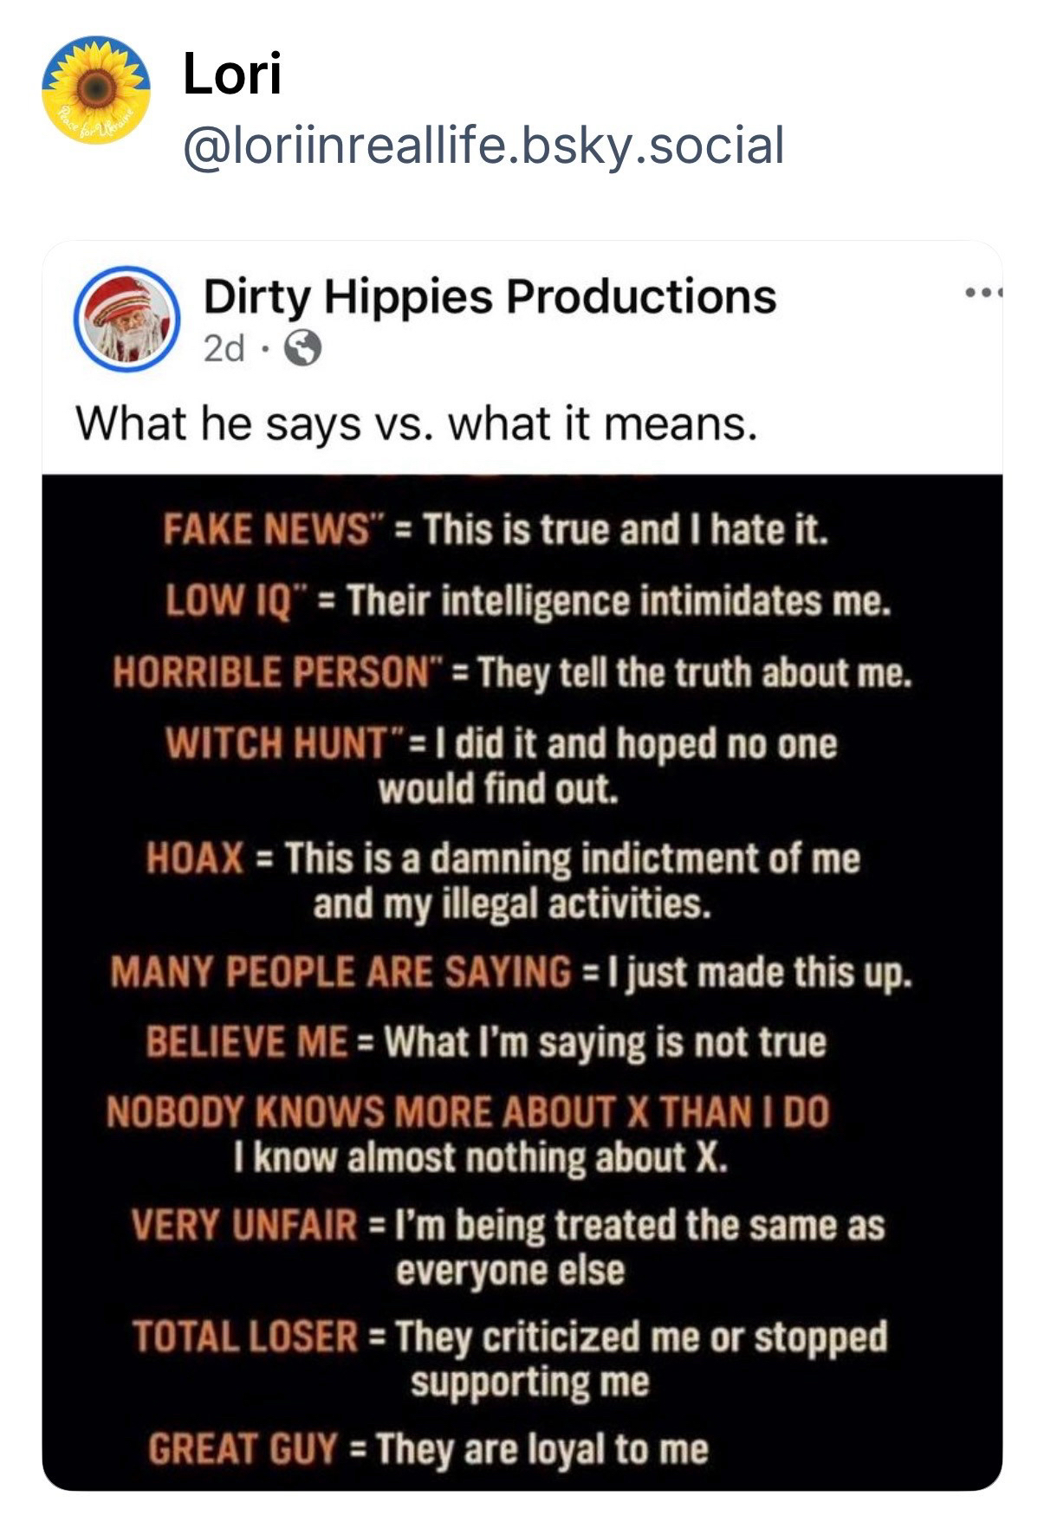Viewport: 1044px width, 1528px height.
Task: Click the "TOTAL LOSER" text in the image
Action: tap(245, 1336)
